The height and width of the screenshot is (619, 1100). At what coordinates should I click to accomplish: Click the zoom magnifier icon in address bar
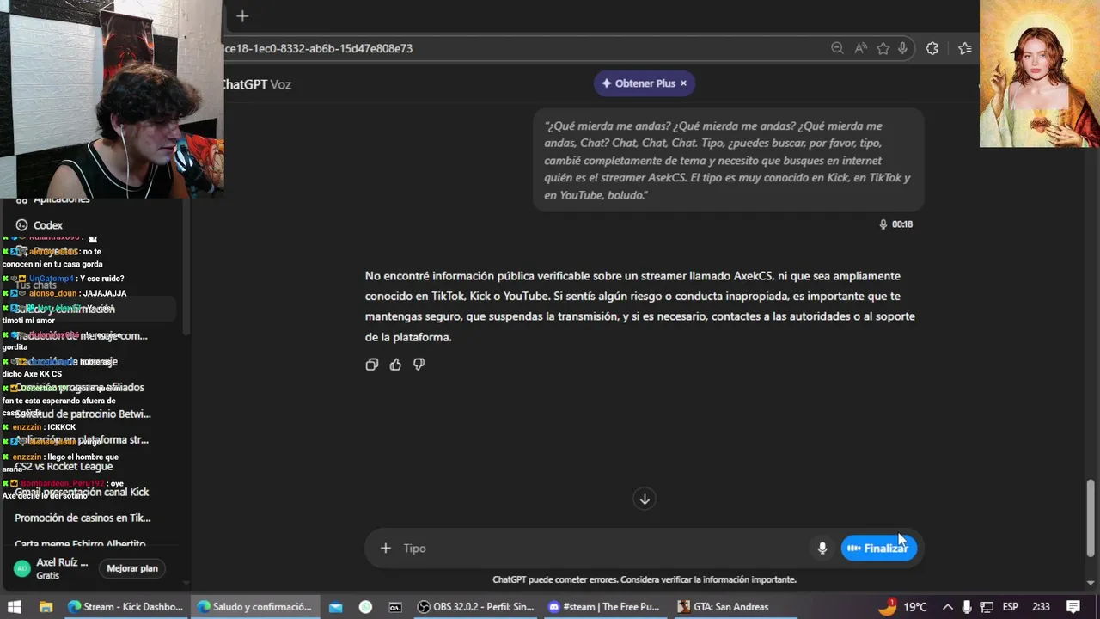click(x=837, y=48)
